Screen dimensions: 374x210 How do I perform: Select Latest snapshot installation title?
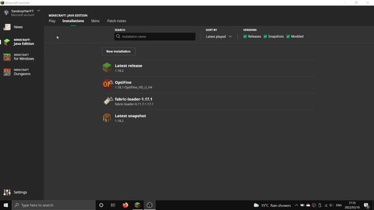130,116
